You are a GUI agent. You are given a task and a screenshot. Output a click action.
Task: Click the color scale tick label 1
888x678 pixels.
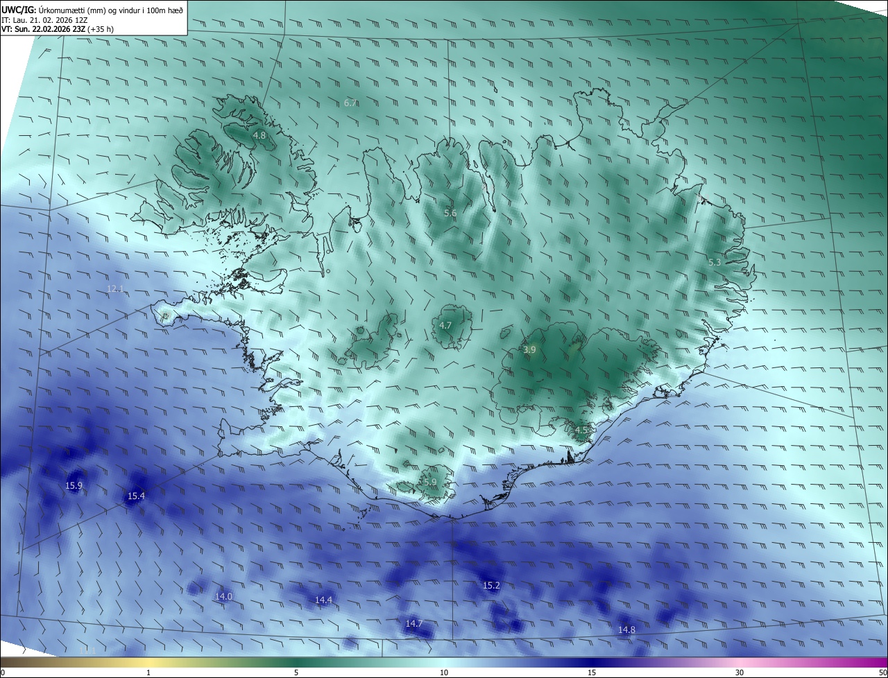click(148, 672)
